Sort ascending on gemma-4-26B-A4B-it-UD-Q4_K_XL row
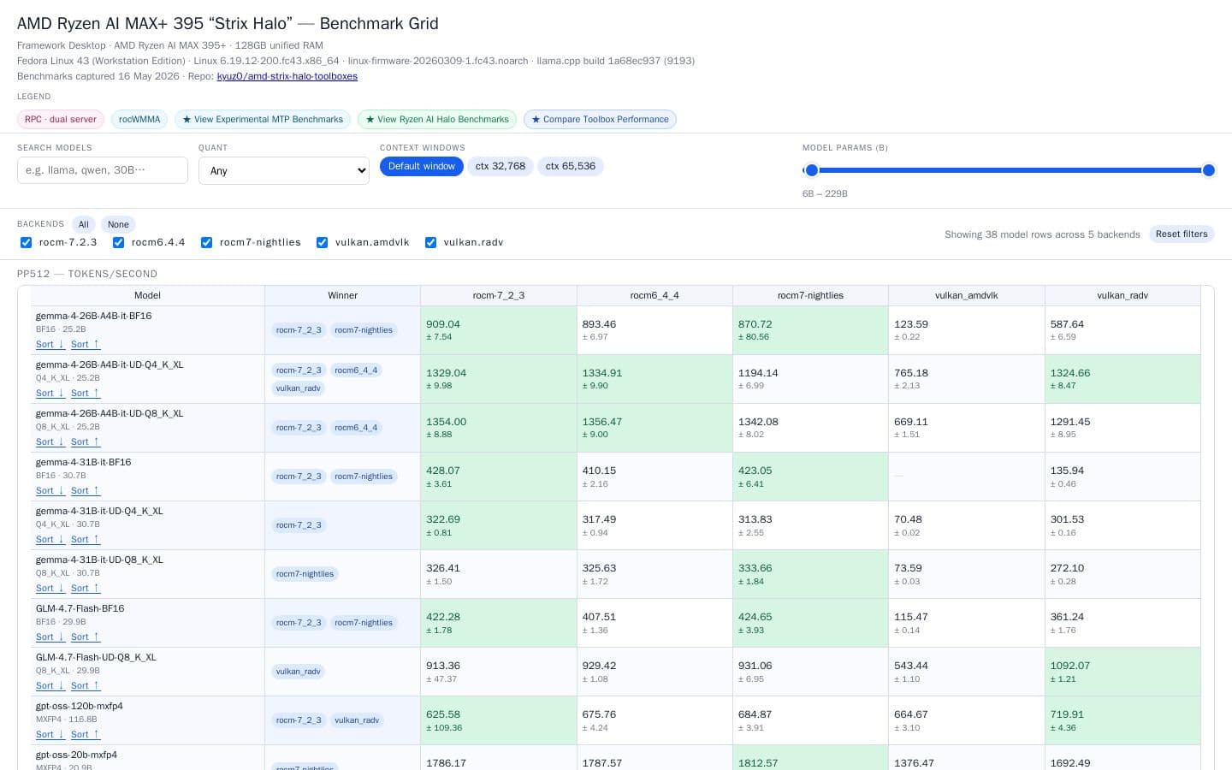This screenshot has height=770, width=1232. (x=86, y=393)
